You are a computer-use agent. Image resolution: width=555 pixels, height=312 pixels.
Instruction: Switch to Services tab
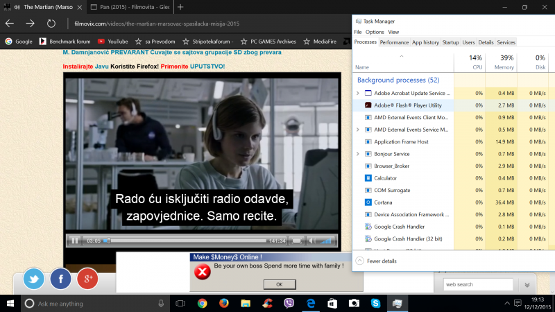[x=506, y=42]
